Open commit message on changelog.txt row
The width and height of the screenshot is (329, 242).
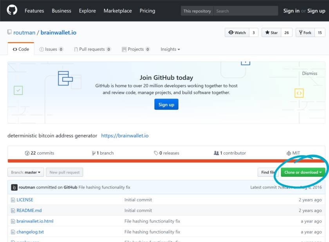tap(152, 232)
